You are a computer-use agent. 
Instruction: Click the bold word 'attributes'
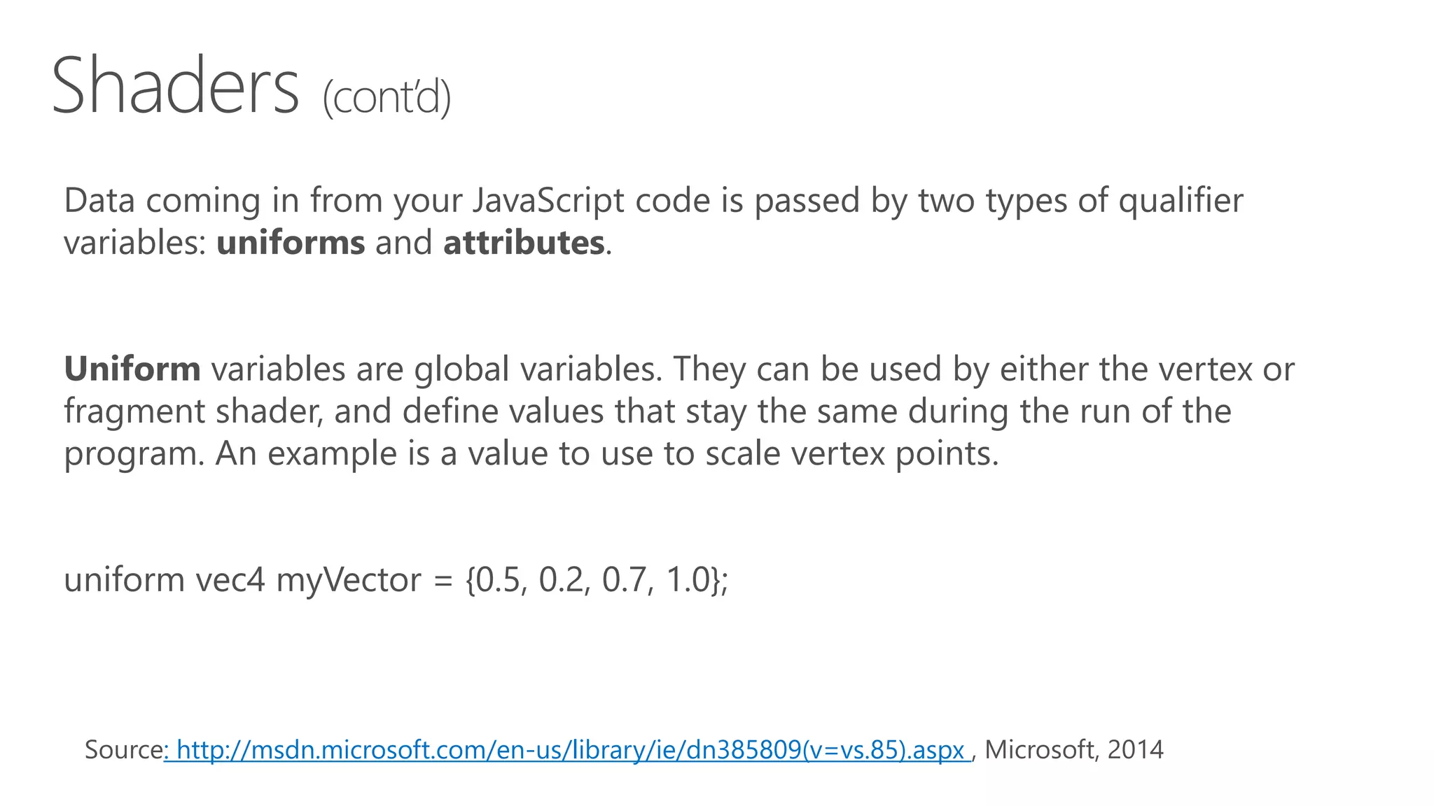524,243
